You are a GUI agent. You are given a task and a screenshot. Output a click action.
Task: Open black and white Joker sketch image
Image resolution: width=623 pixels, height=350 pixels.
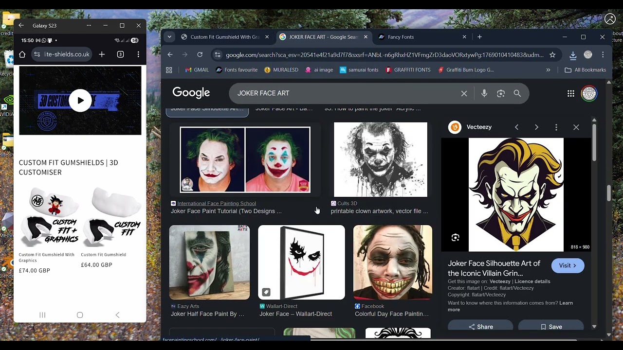pyautogui.click(x=381, y=159)
